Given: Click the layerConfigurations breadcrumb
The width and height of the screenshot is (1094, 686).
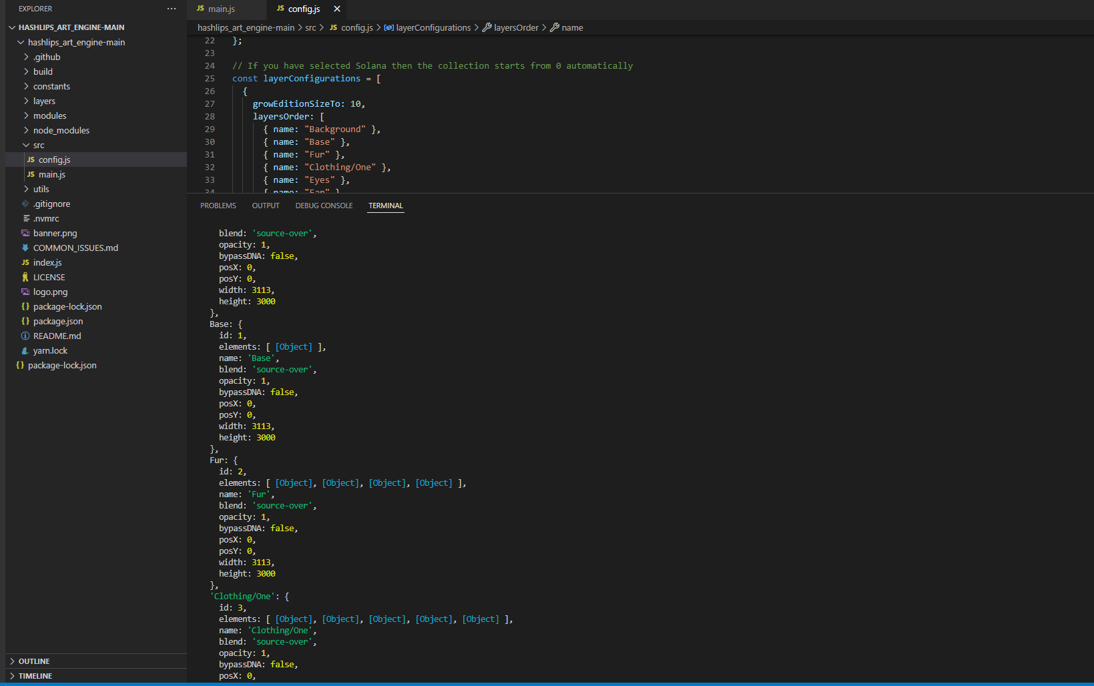Looking at the screenshot, I should click(x=427, y=27).
